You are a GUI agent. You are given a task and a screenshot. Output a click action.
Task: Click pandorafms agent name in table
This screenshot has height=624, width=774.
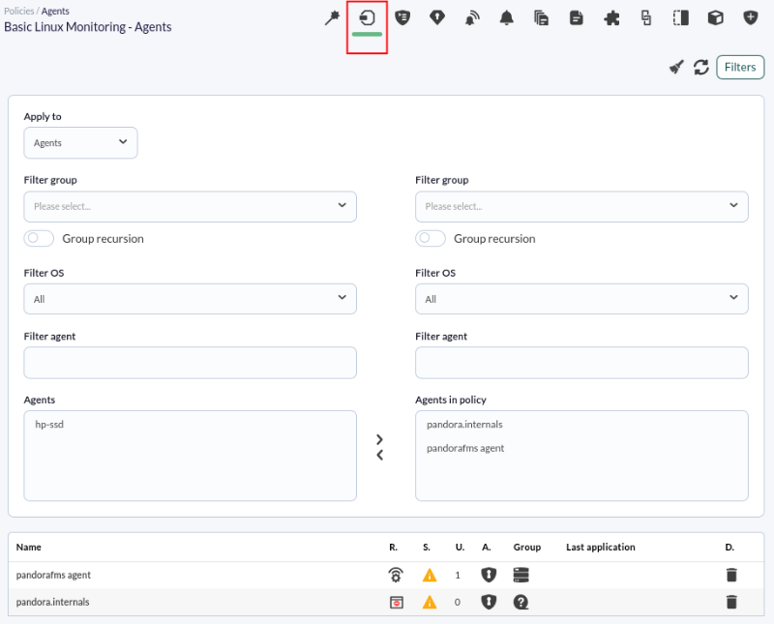pyautogui.click(x=53, y=575)
